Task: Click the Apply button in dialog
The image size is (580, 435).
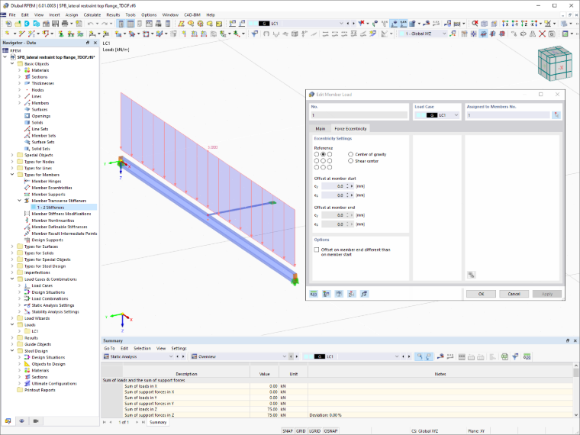Action: (x=547, y=294)
